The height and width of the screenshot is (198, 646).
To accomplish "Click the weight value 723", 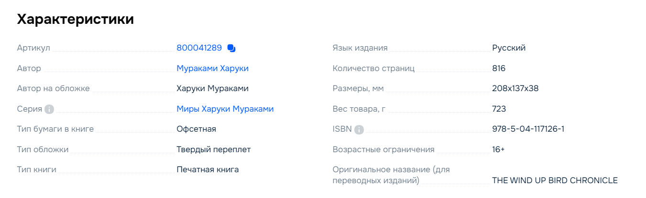I will click(499, 109).
